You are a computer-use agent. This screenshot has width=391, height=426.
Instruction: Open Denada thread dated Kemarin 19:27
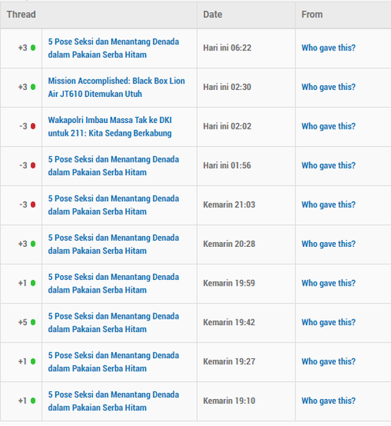point(114,361)
